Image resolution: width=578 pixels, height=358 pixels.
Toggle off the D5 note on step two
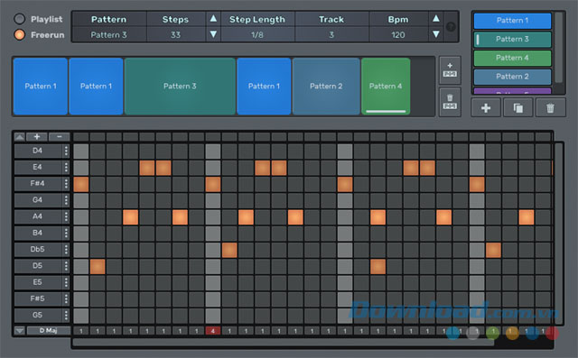tap(98, 267)
